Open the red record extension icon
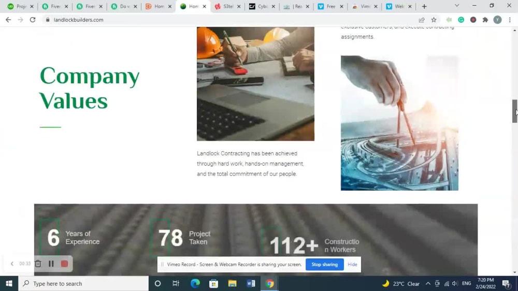Viewport: 518px width, 291px height. click(473, 20)
